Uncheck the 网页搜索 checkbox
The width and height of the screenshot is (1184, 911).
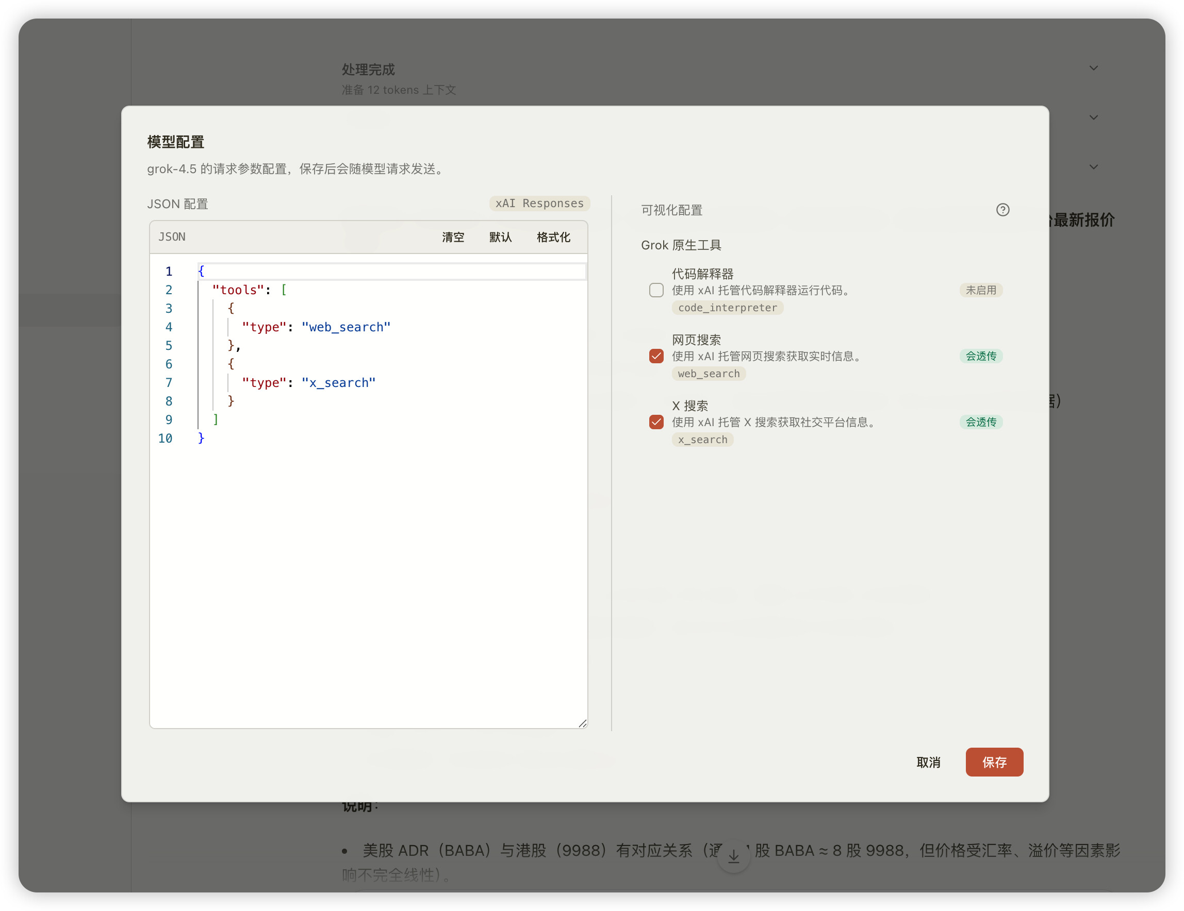[x=656, y=356]
